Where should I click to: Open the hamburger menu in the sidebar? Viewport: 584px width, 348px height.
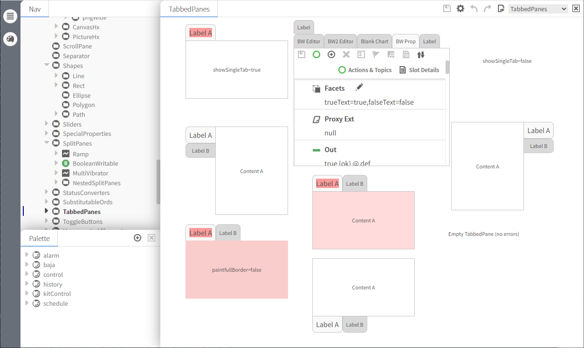pyautogui.click(x=10, y=16)
